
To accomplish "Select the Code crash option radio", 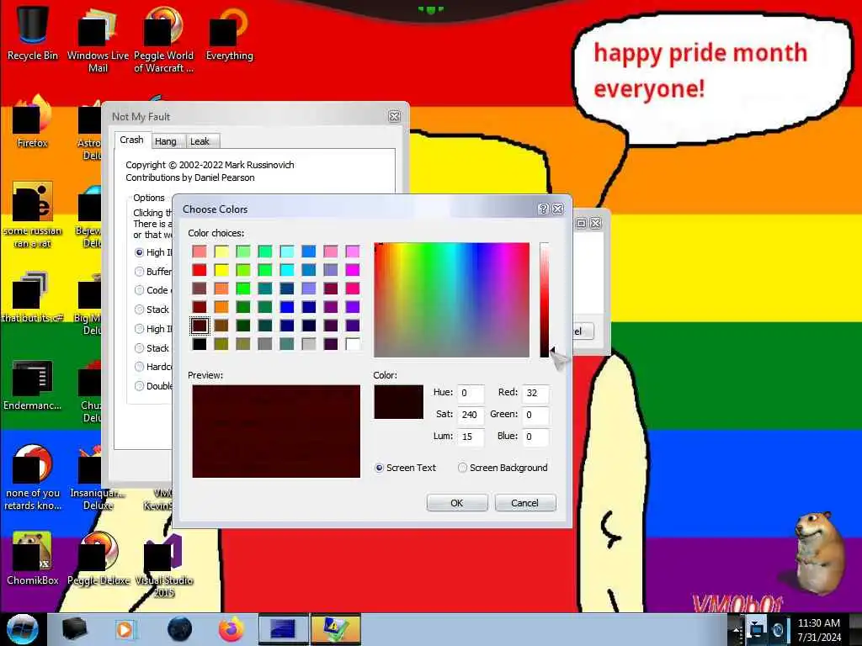I will point(139,290).
